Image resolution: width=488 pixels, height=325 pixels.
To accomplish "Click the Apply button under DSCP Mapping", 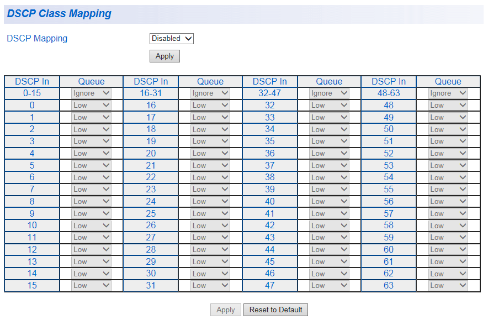I will point(165,56).
